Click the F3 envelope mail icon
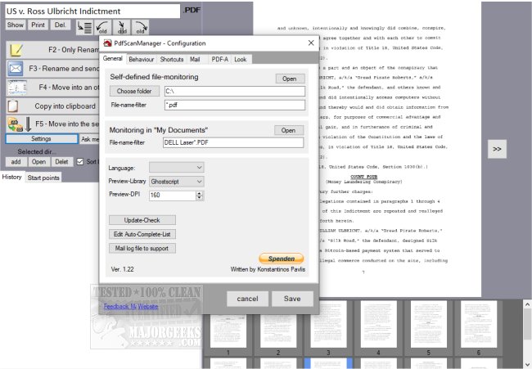Screen dimensions: 532x369 [x=16, y=69]
